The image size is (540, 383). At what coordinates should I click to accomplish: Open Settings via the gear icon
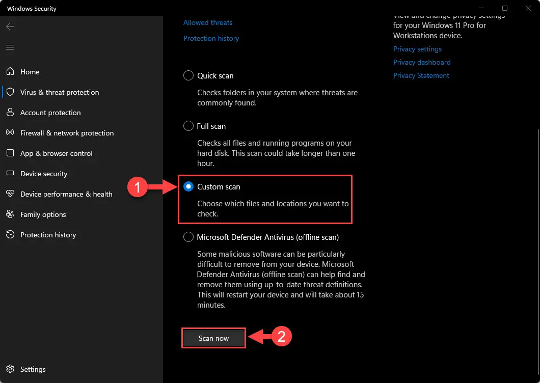10,369
